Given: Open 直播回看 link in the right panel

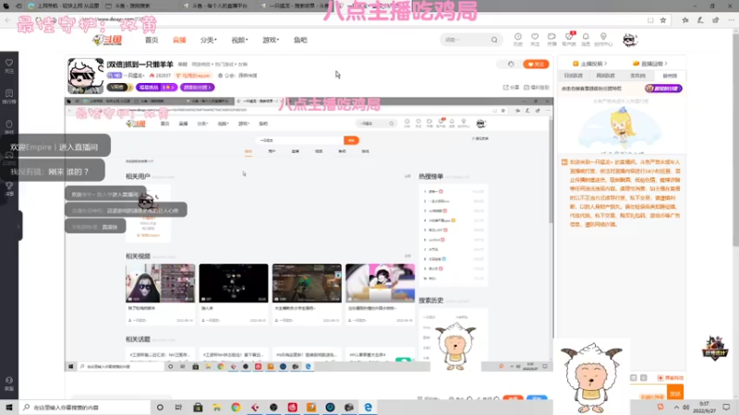Looking at the screenshot, I should click(650, 64).
